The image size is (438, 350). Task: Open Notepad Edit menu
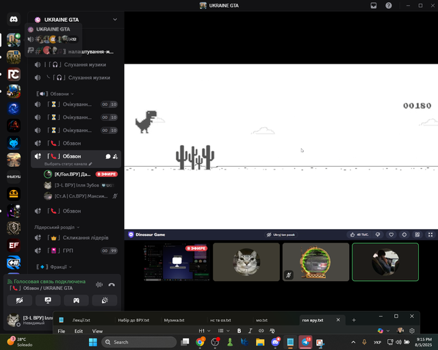[x=79, y=331]
